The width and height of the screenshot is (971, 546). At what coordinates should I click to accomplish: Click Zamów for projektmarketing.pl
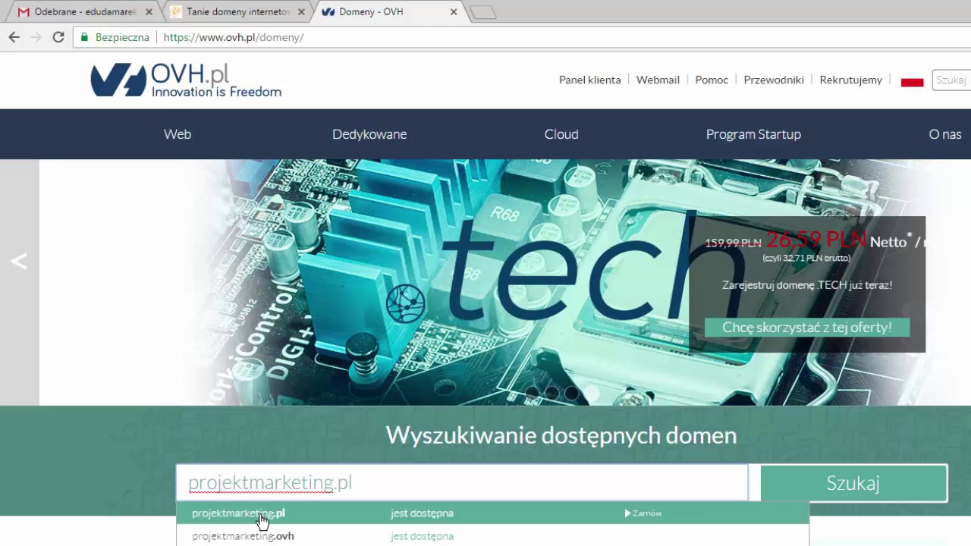643,513
